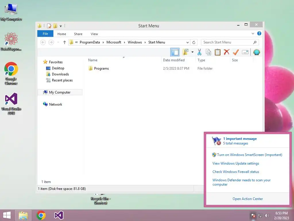294x221 pixels.
Task: Toggle the navigation pane layout button
Action: [175, 52]
